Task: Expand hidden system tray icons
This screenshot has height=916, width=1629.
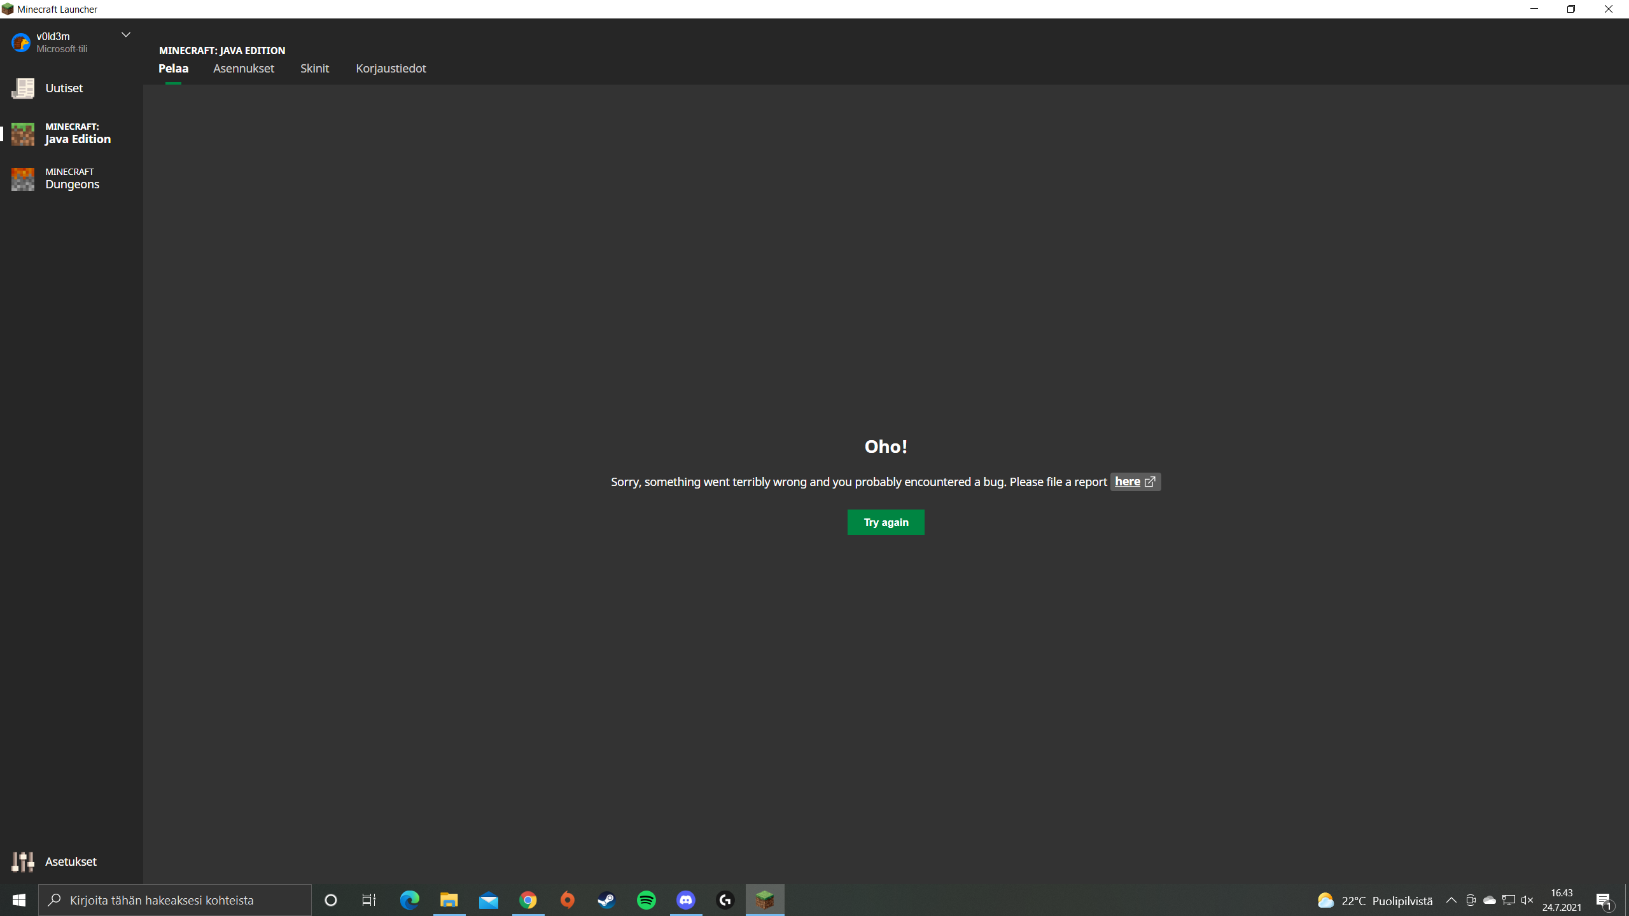Action: (1451, 900)
